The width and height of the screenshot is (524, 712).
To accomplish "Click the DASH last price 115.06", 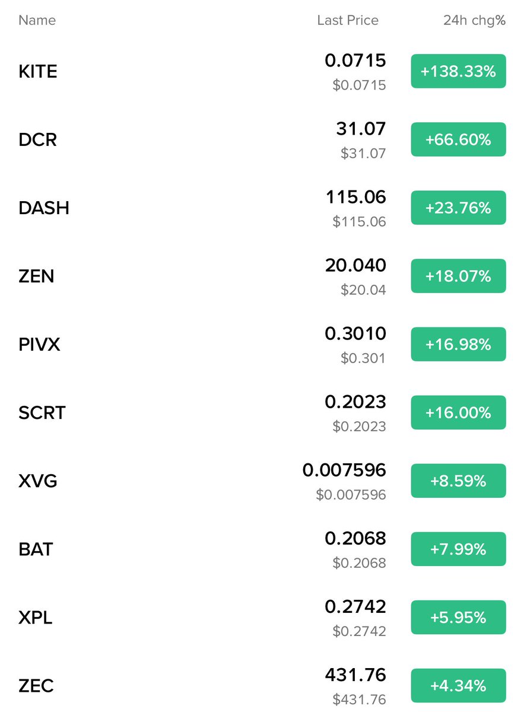I will (355, 198).
